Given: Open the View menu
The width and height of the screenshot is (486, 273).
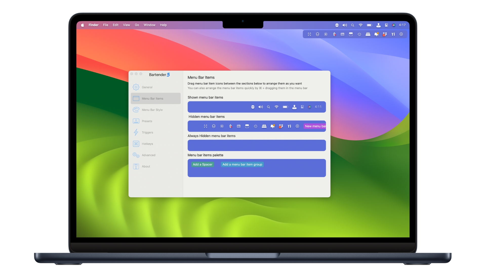Looking at the screenshot, I should point(127,25).
